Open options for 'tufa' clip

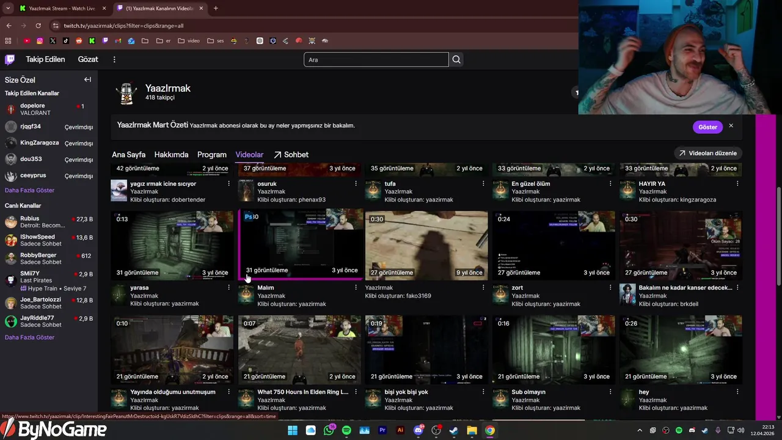point(483,183)
